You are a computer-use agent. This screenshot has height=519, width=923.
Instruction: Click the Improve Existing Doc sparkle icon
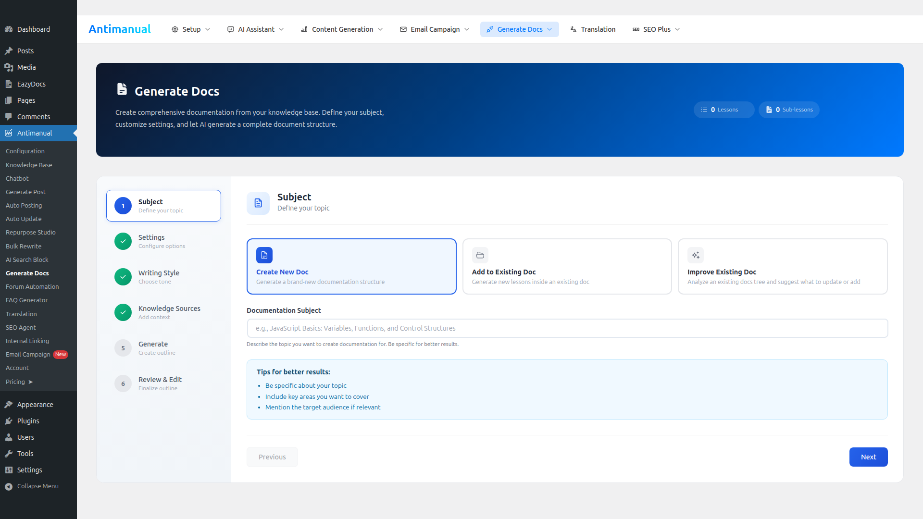[x=695, y=255]
